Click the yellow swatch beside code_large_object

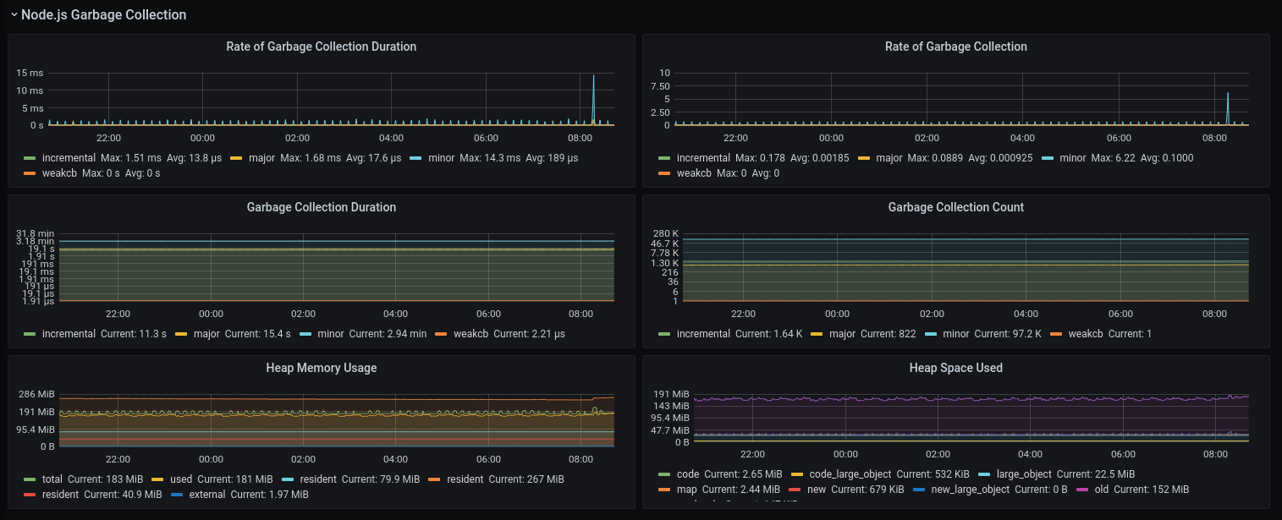[798, 474]
